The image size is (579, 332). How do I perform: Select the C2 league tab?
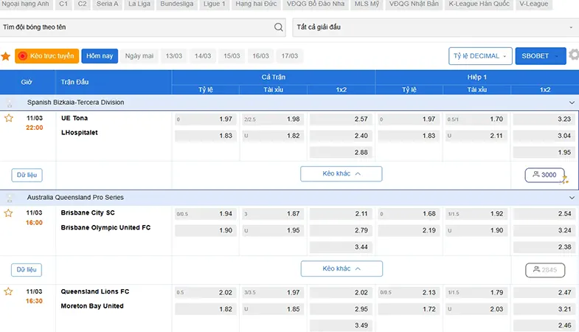coord(82,4)
